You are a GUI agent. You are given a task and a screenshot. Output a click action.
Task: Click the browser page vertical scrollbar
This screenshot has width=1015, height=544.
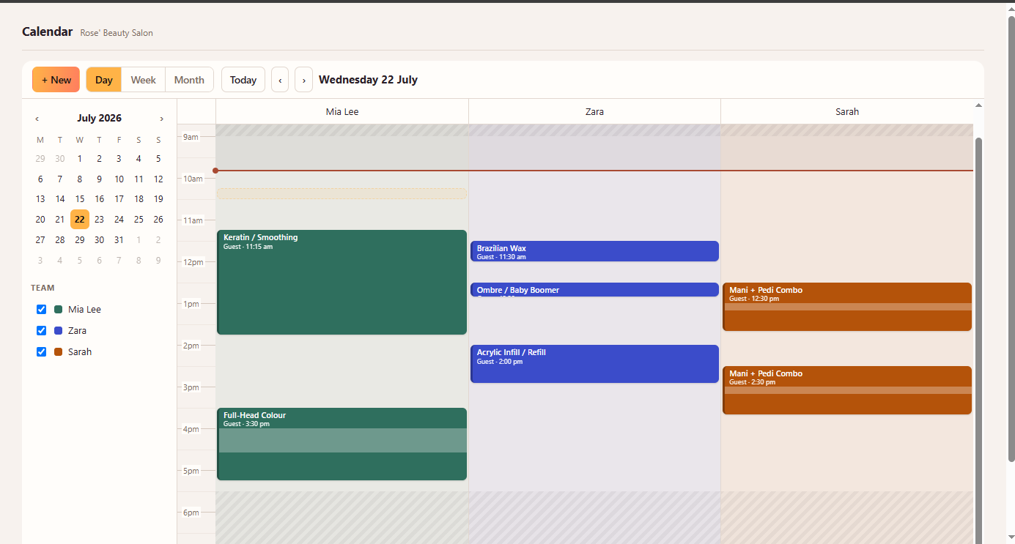point(1011,238)
